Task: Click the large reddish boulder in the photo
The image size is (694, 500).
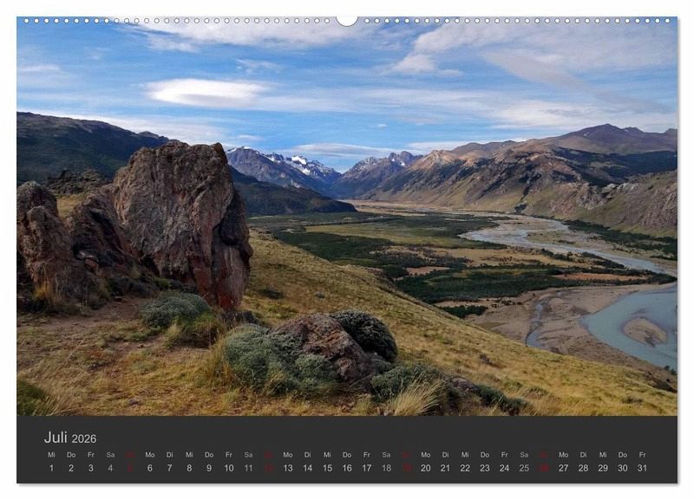Action: coord(185,217)
